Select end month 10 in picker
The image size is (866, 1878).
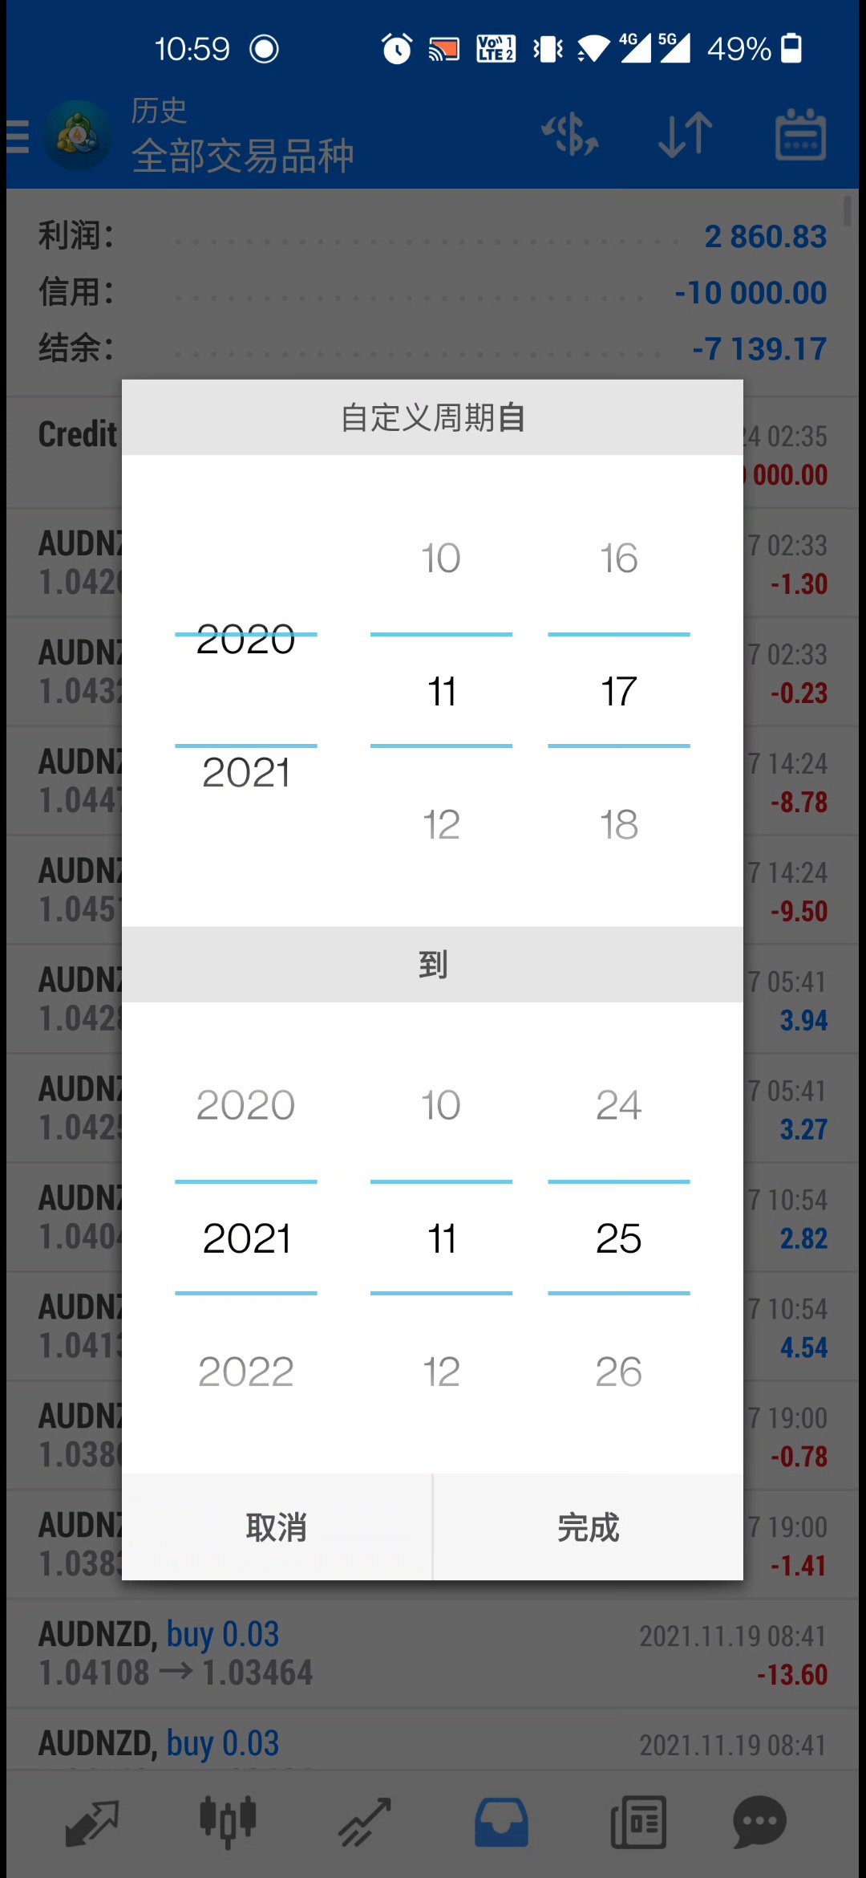point(441,1105)
